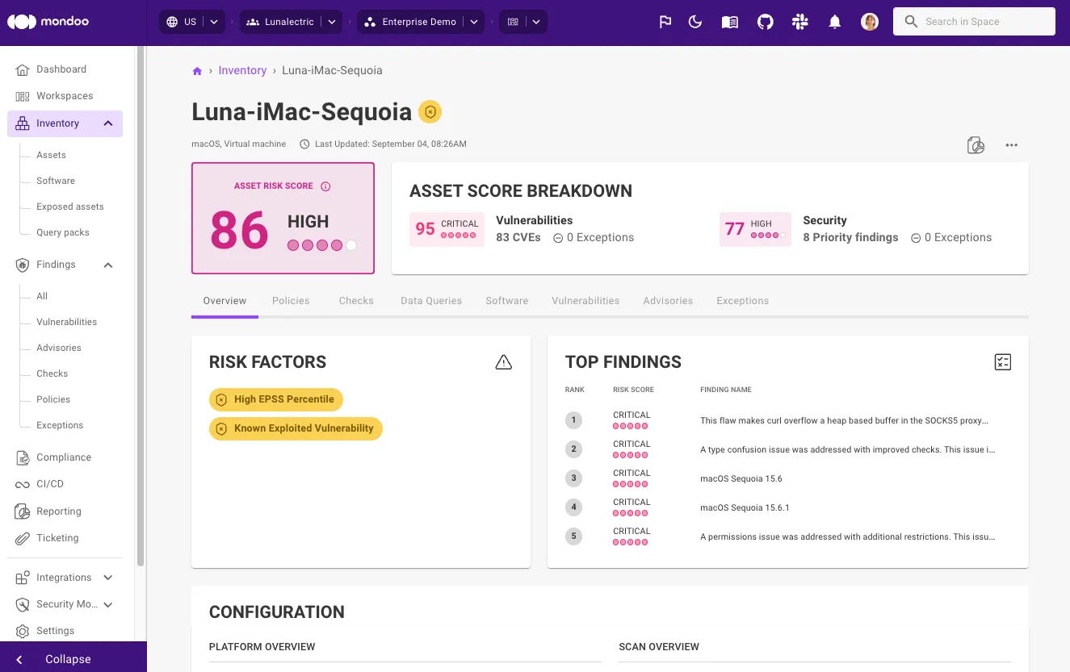Go to home breadcrumb icon

[197, 71]
